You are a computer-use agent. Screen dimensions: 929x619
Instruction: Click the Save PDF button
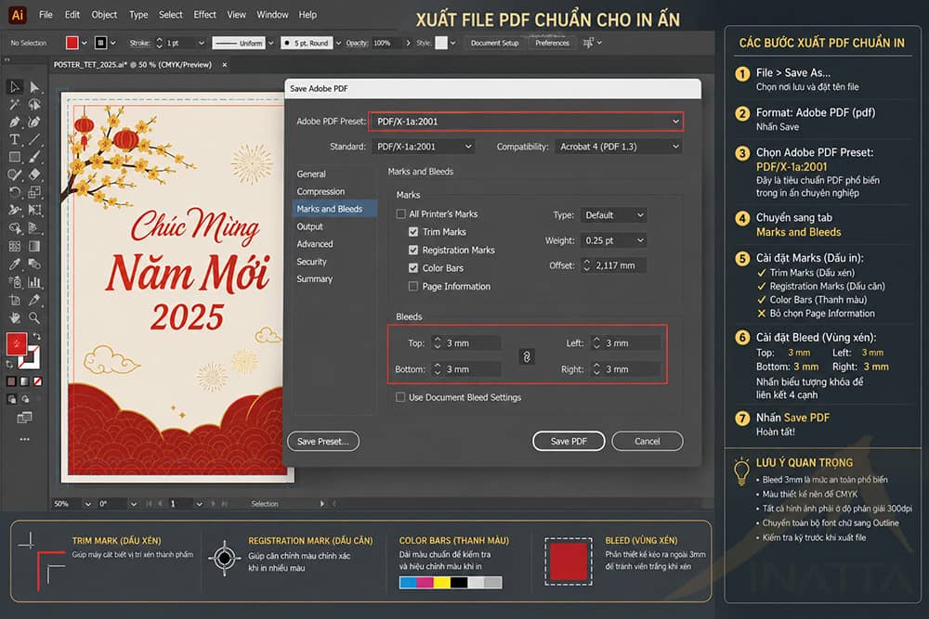coord(569,441)
